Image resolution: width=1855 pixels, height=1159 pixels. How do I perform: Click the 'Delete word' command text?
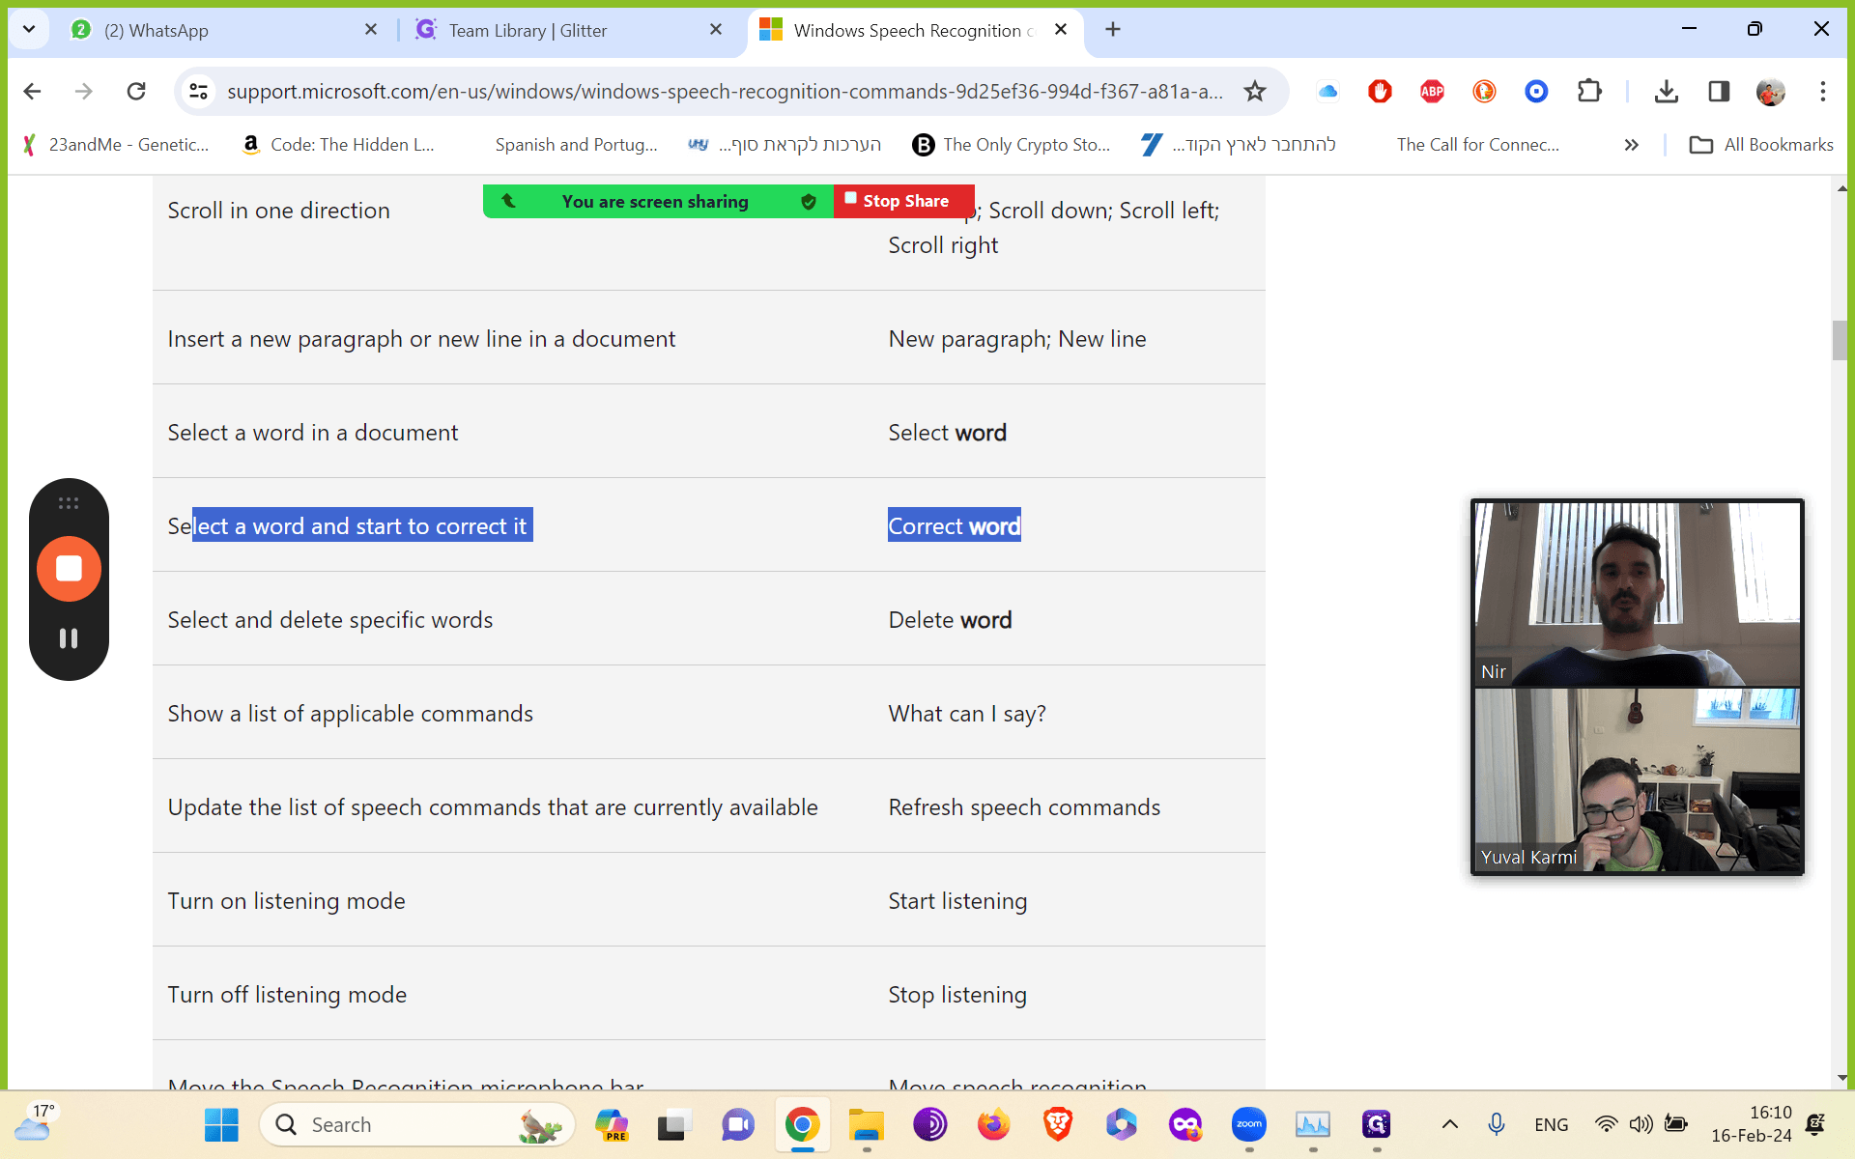point(950,620)
